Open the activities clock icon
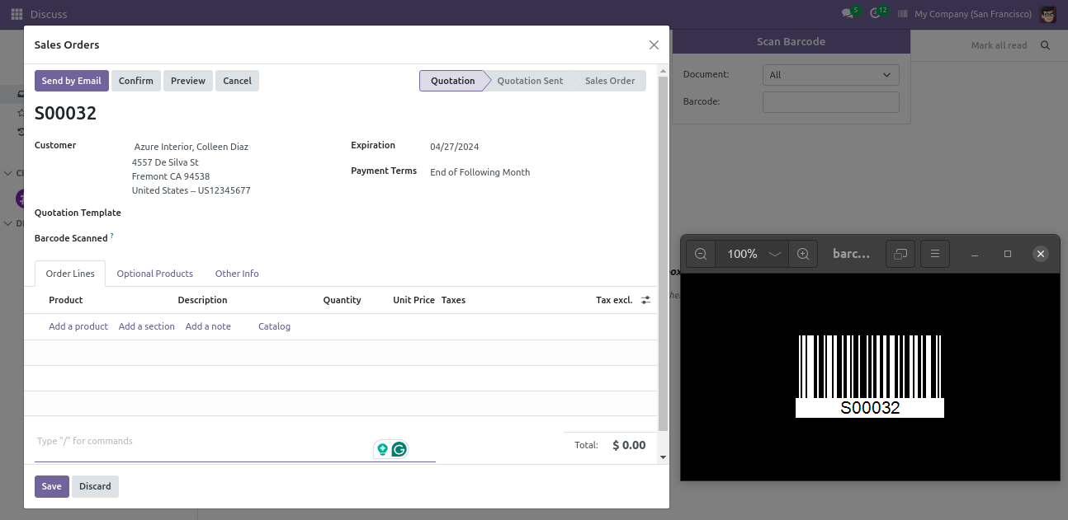The width and height of the screenshot is (1068, 520). (876, 14)
